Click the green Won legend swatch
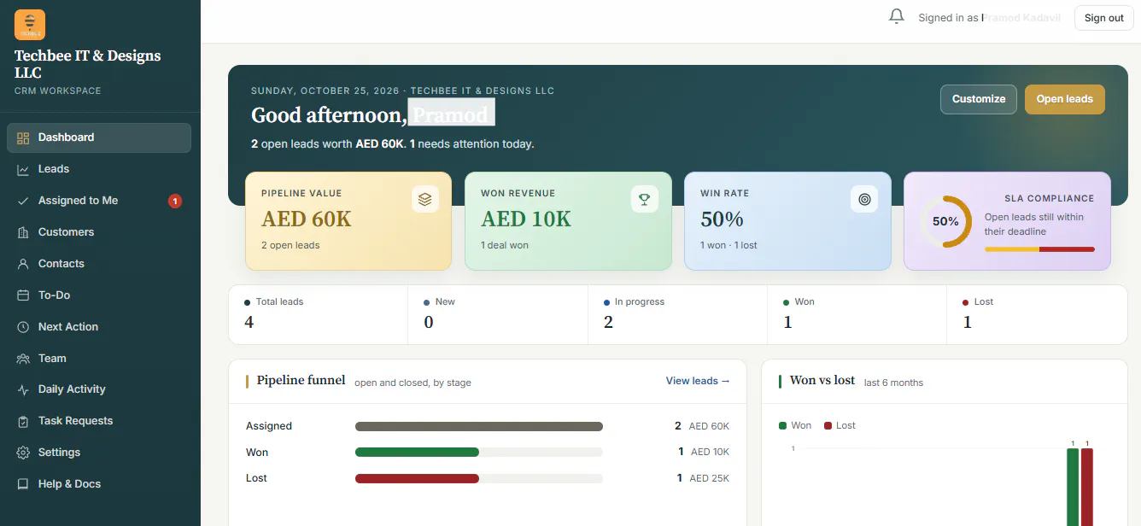The width and height of the screenshot is (1141, 526). pyautogui.click(x=783, y=425)
